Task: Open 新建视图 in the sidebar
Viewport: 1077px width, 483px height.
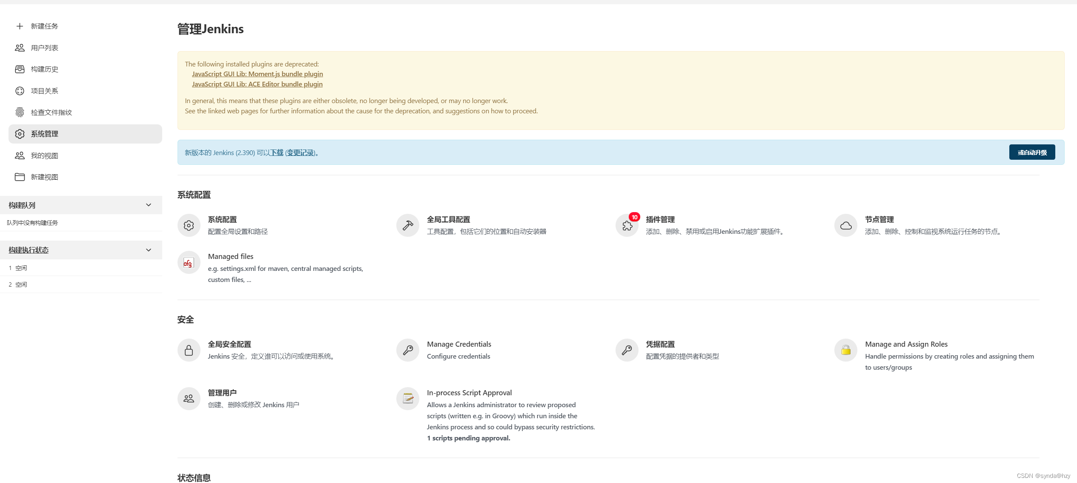Action: [85, 177]
